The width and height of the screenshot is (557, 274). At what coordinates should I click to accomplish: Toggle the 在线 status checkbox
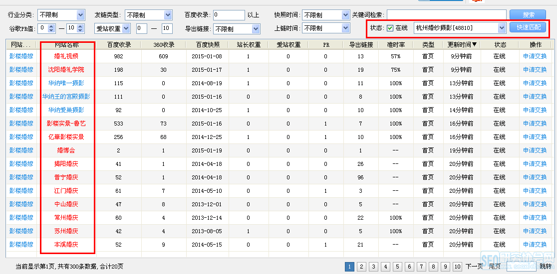click(x=390, y=28)
